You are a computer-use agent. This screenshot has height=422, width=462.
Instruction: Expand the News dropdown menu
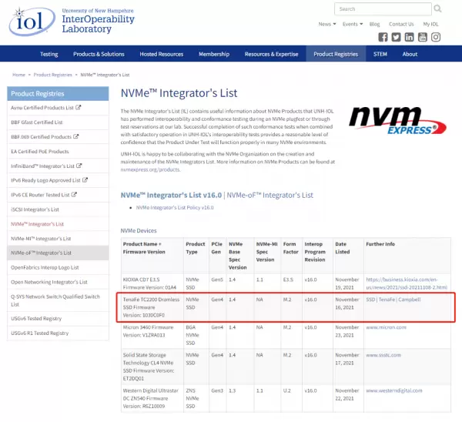tap(326, 24)
